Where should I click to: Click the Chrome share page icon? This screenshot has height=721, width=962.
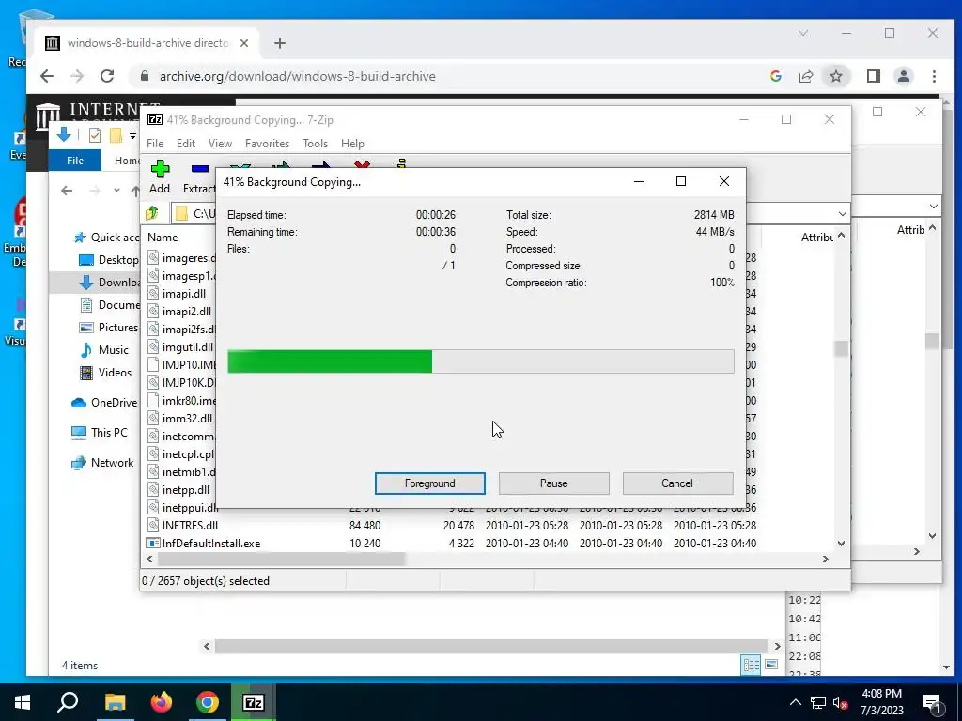805,76
